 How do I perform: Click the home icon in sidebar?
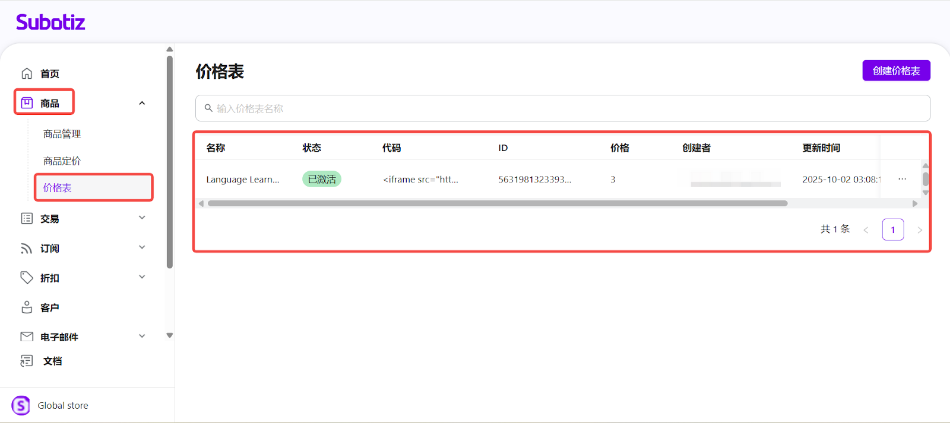pyautogui.click(x=27, y=73)
